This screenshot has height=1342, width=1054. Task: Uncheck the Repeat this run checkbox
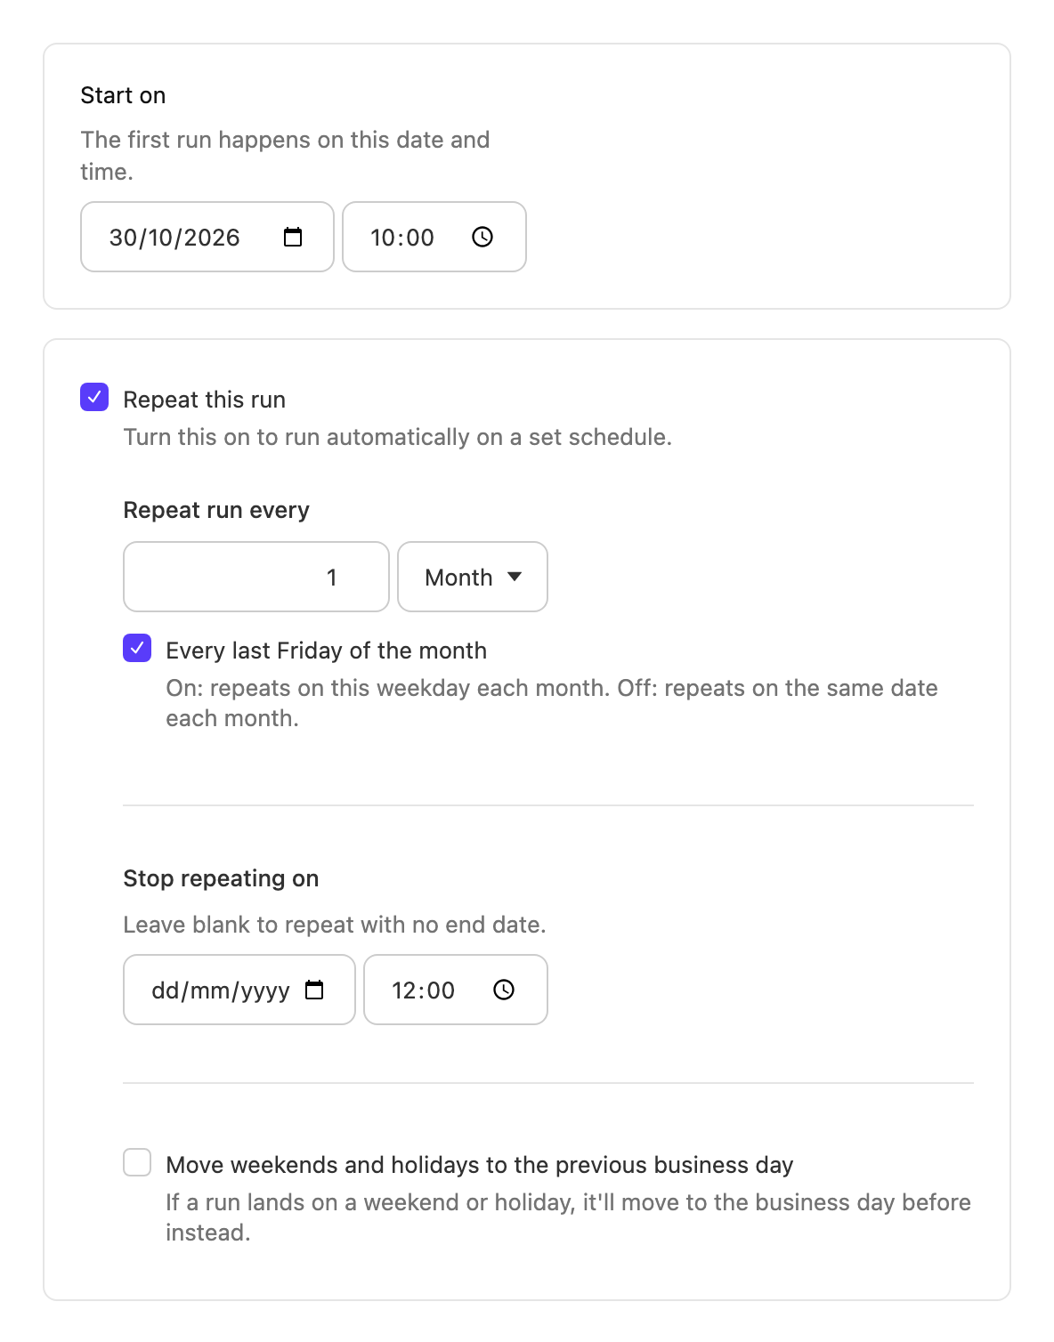(94, 397)
